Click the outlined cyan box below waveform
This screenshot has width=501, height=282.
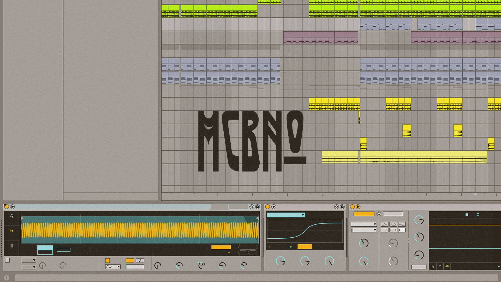[x=63, y=250]
